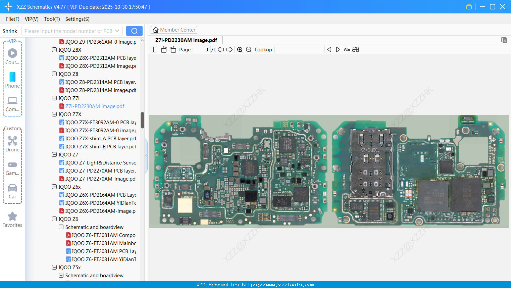This screenshot has height=288, width=511.
Task: Click the panel splitter collapse handle
Action: (146, 155)
